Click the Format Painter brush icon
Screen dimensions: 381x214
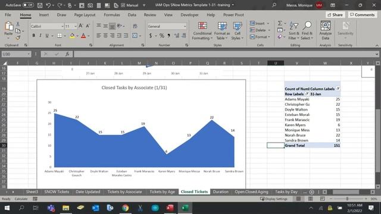point(18,37)
